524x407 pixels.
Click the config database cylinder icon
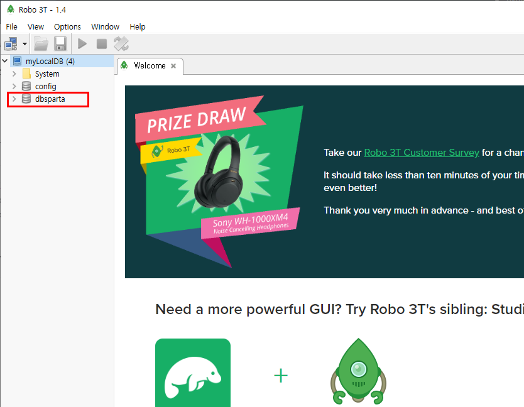tap(26, 86)
